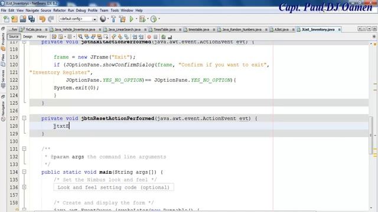Click Find Previous Occurrence icon

(87, 37)
